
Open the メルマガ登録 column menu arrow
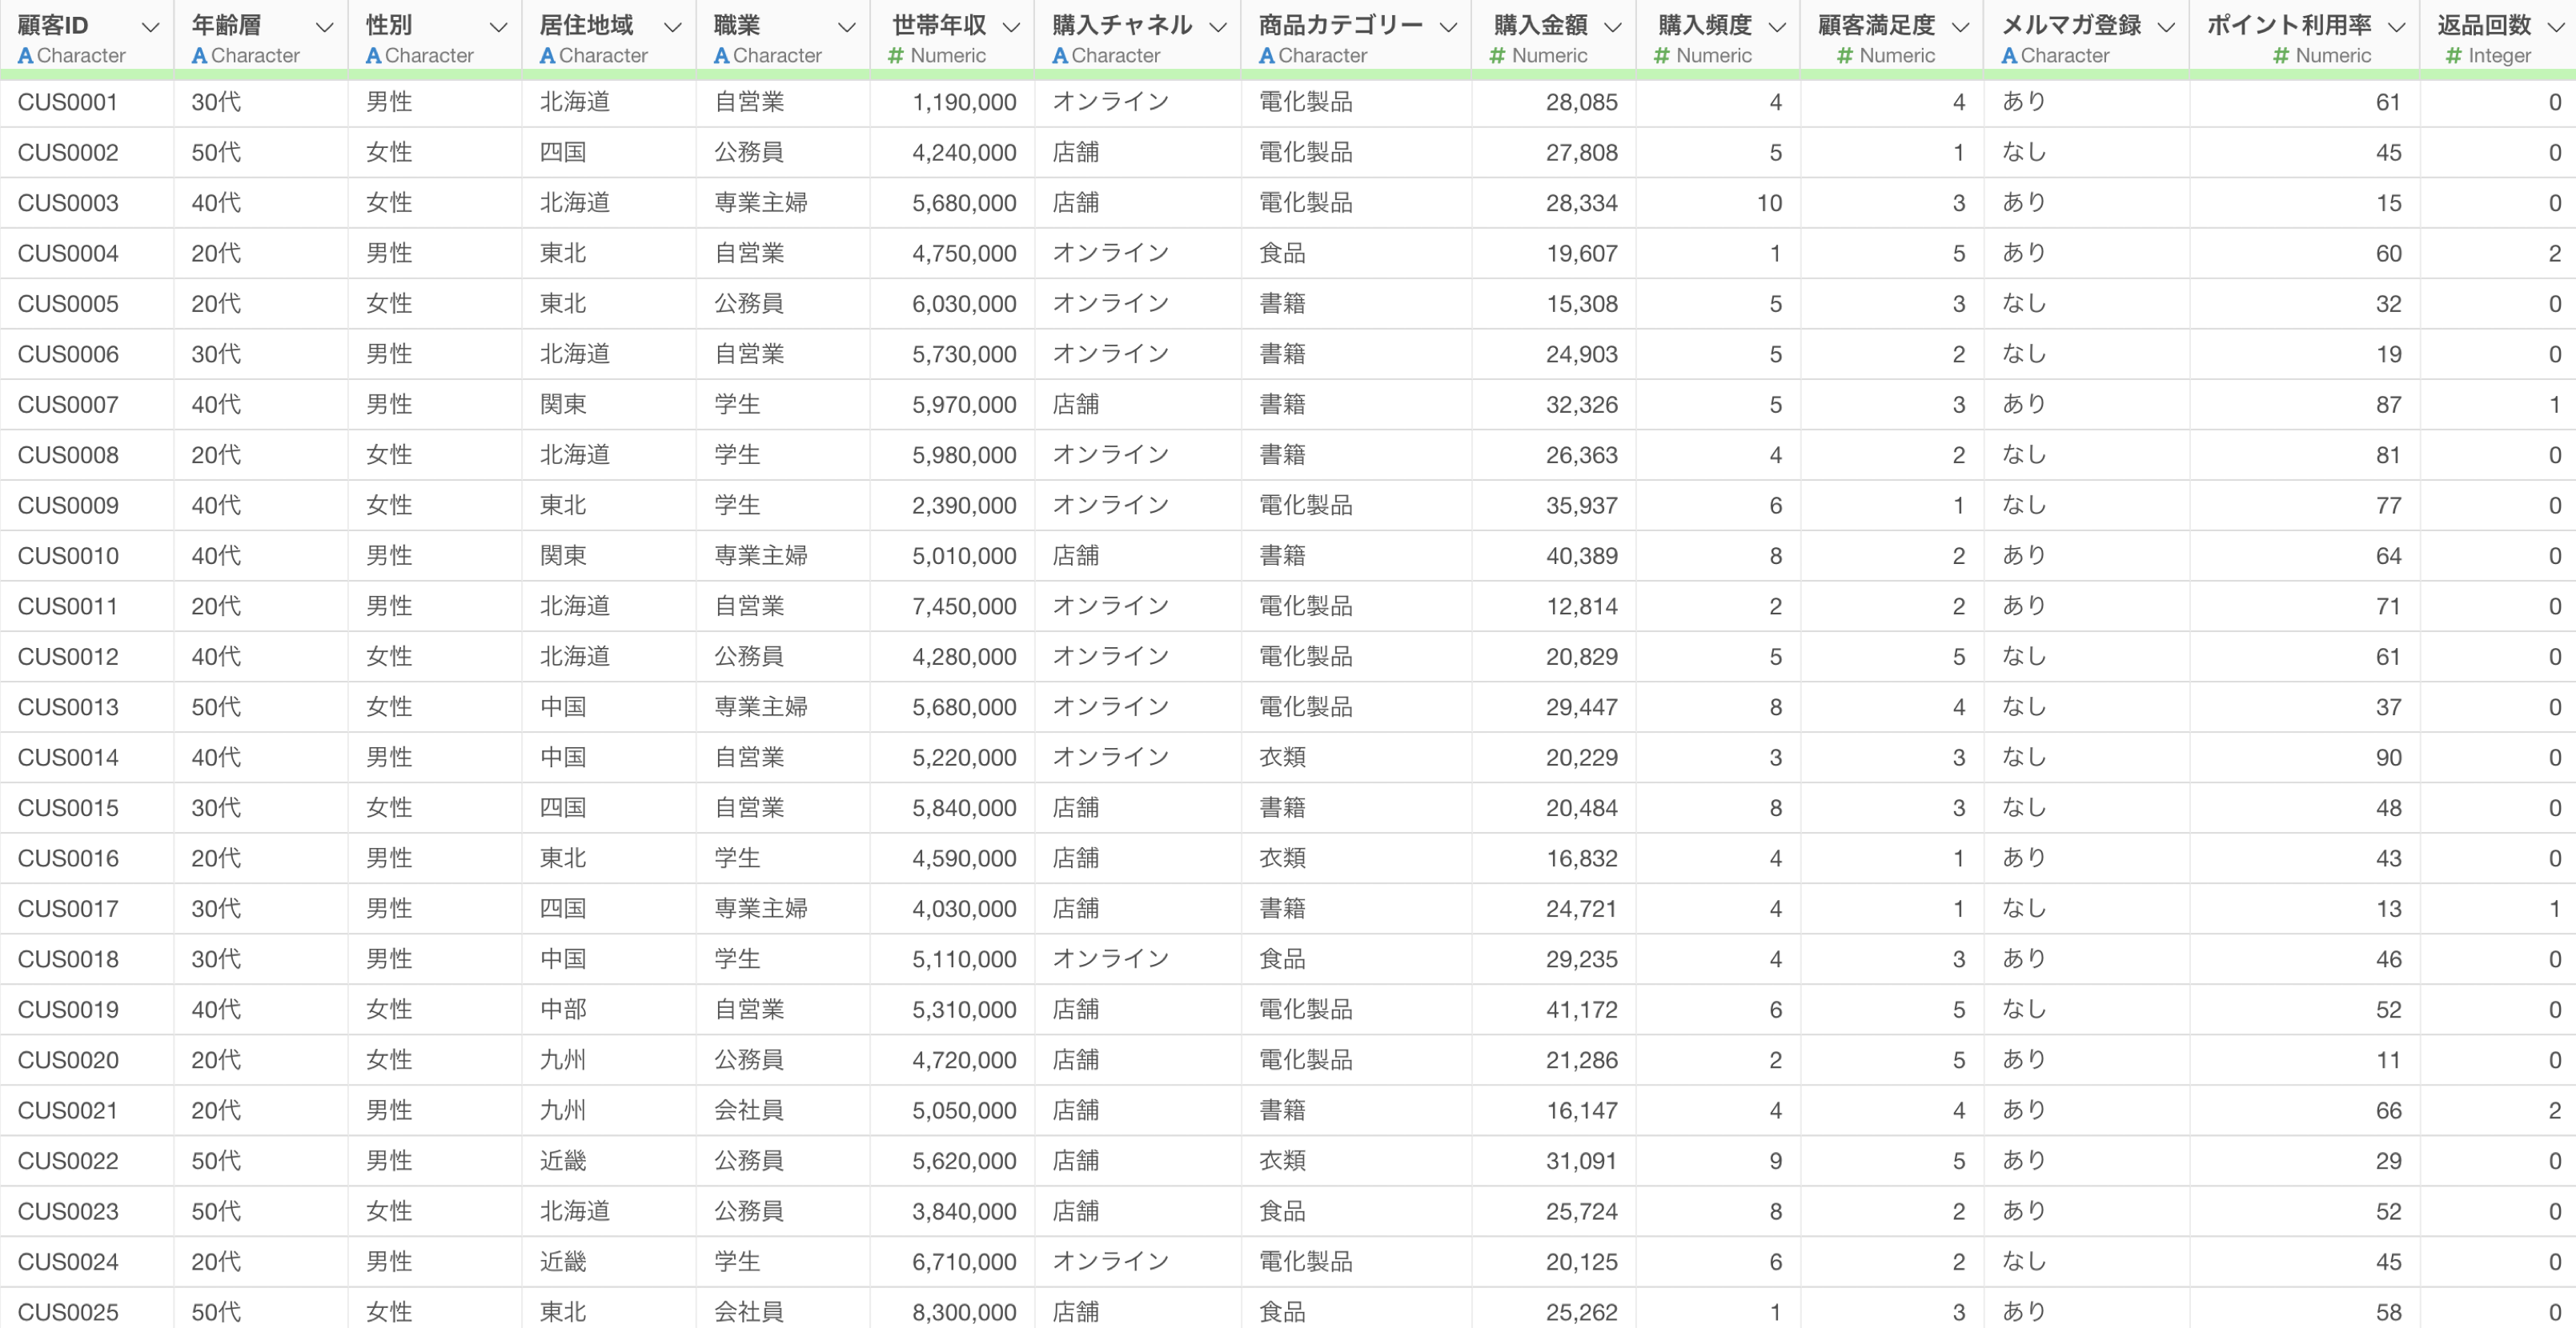pyautogui.click(x=2166, y=27)
